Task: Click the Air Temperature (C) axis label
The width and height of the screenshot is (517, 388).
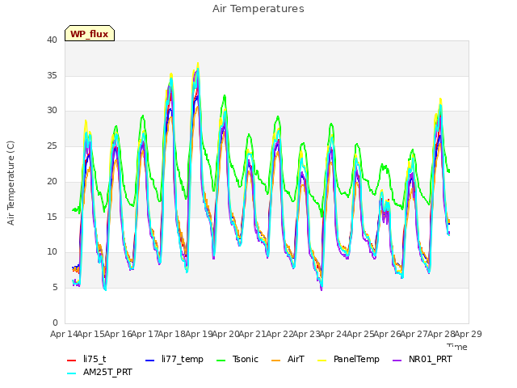Action: pos(11,183)
